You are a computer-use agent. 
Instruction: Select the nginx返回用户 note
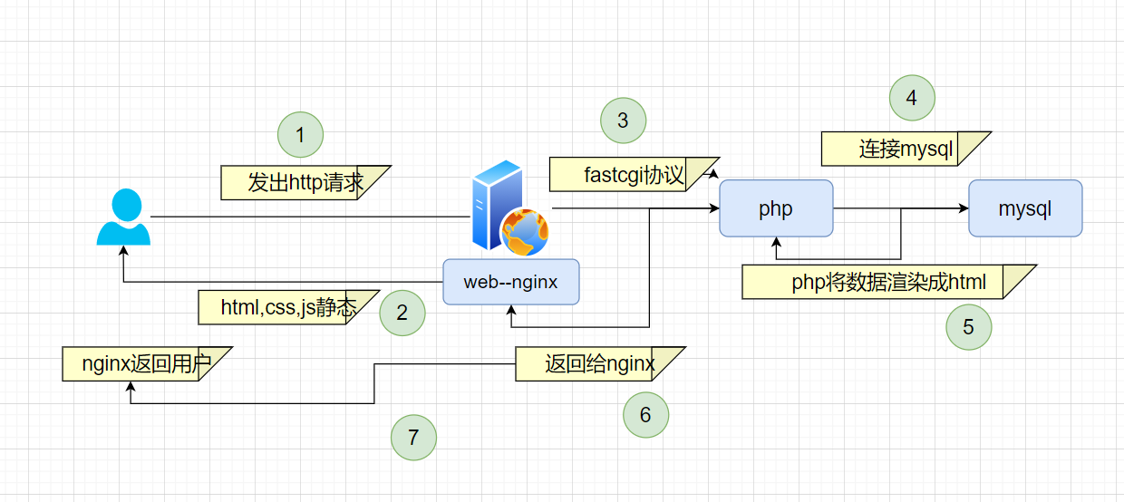tap(145, 364)
